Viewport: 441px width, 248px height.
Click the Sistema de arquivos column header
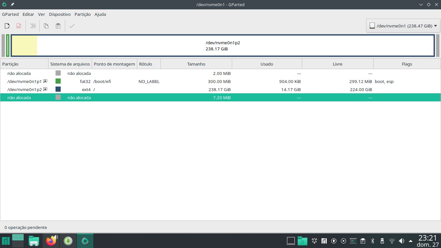pyautogui.click(x=70, y=64)
